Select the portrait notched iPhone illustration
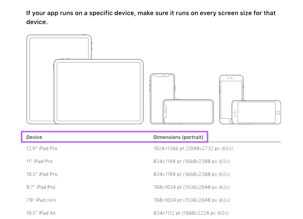 (x=157, y=89)
